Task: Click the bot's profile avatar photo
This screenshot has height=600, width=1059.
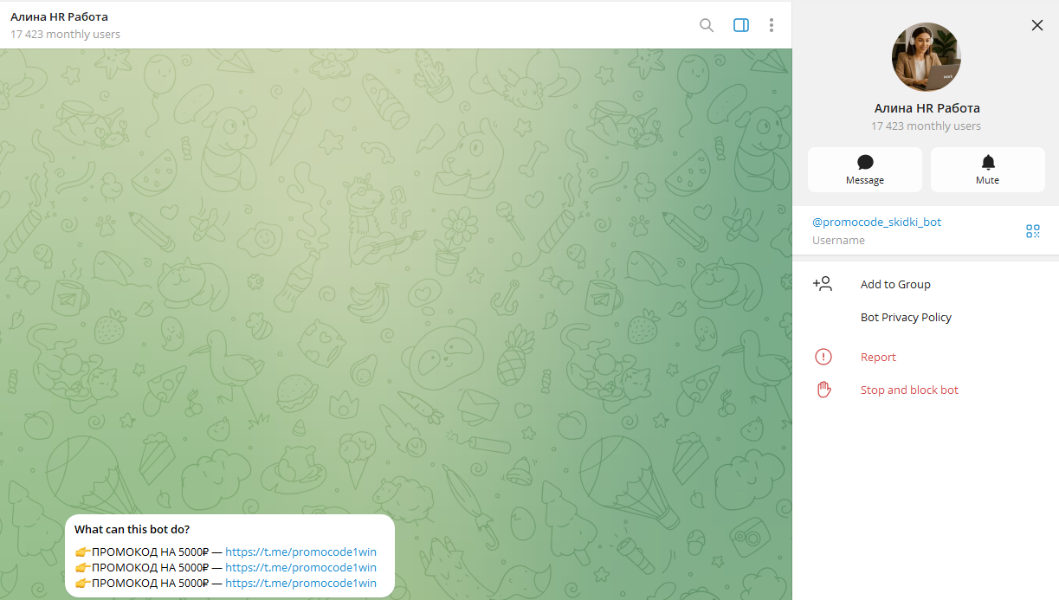Action: 926,57
